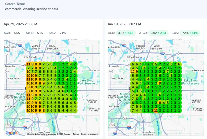This screenshot has height=139, width=207.
Task: Click the SoLV 72% improvement badge
Action: (x=190, y=33)
